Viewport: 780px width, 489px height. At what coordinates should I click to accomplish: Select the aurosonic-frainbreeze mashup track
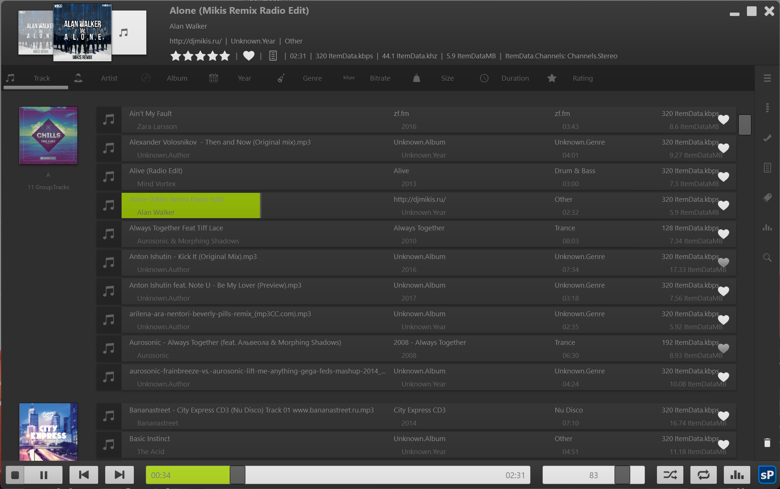[416, 377]
